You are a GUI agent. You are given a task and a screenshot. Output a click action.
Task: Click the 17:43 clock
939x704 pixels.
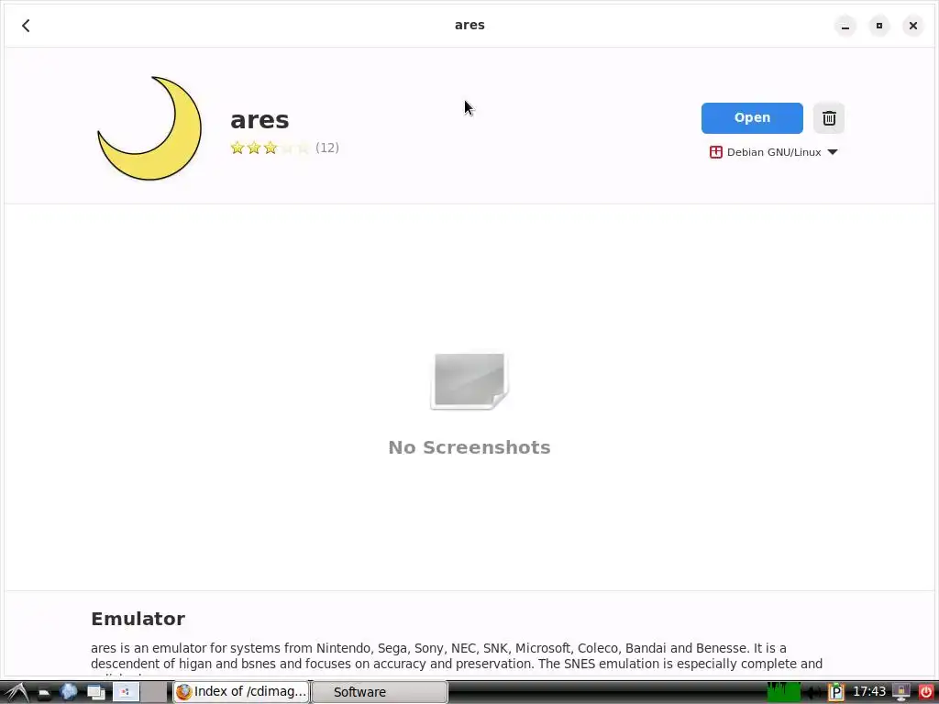[x=868, y=692]
